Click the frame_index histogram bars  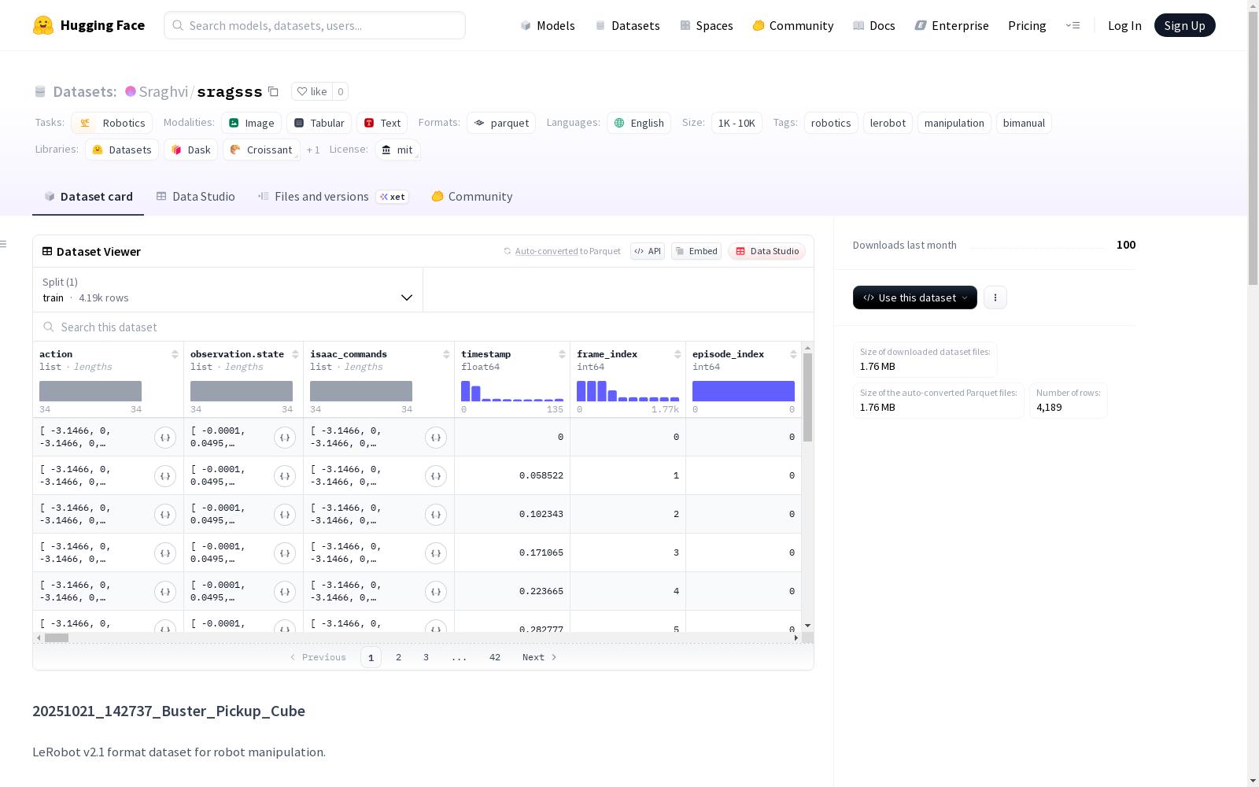tap(628, 391)
